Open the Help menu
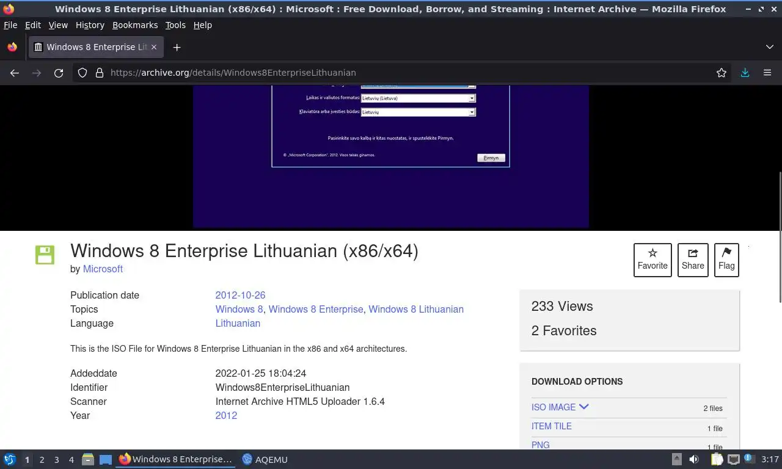The height and width of the screenshot is (469, 782). [203, 25]
